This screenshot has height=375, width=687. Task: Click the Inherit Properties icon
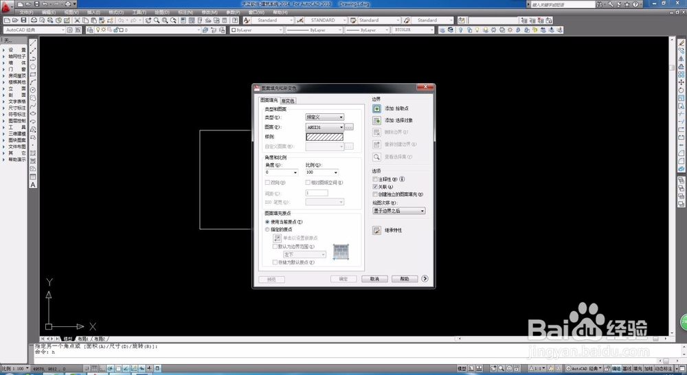pos(376,231)
